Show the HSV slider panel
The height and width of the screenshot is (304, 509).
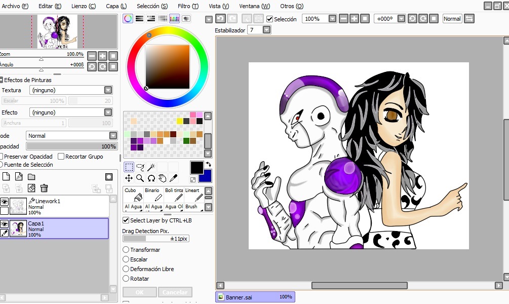[151, 19]
